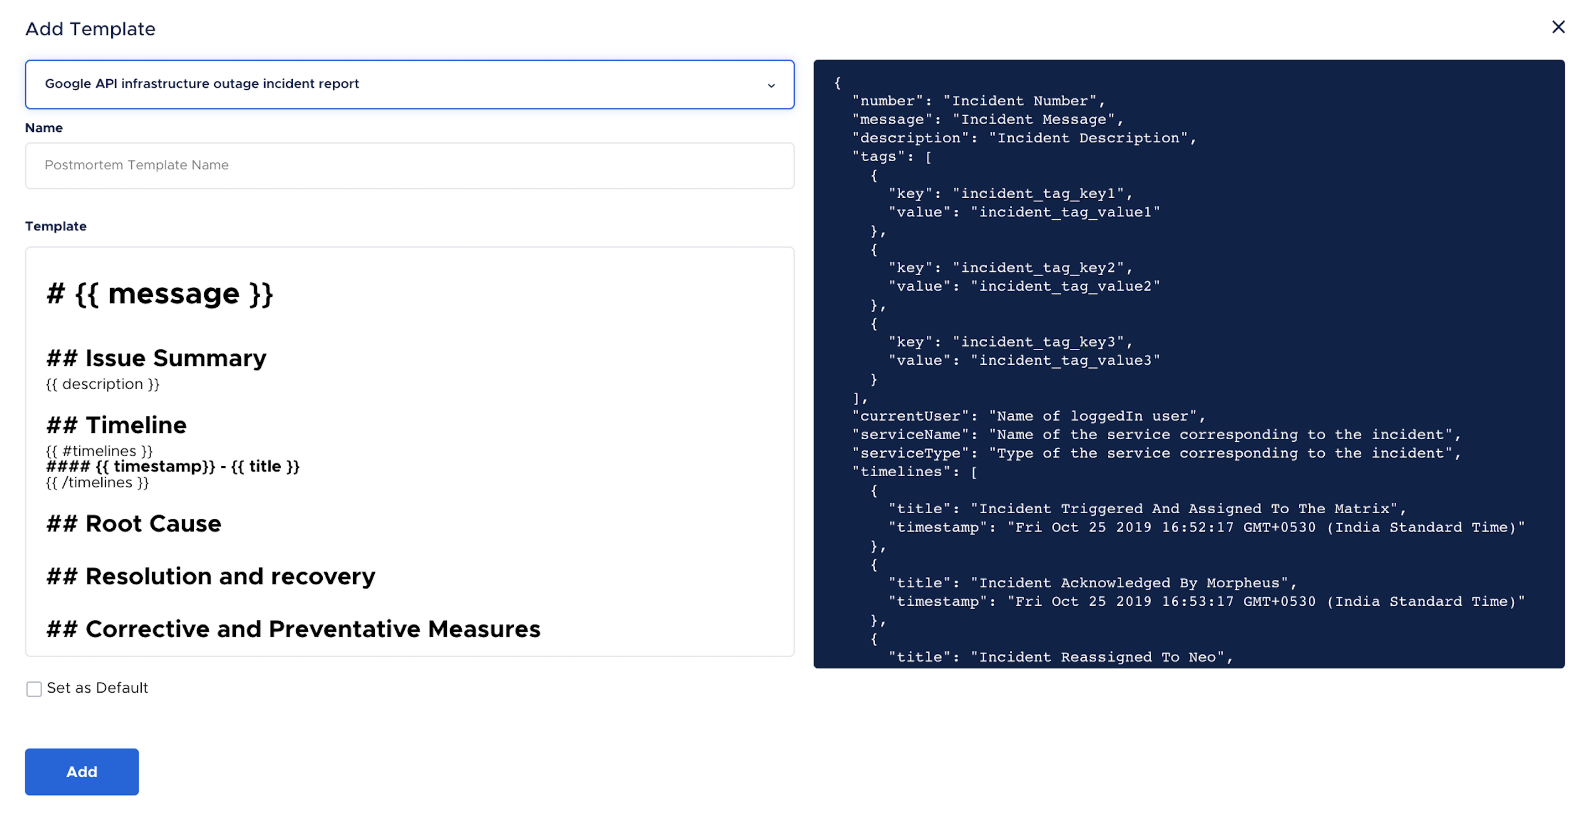The width and height of the screenshot is (1590, 815).
Task: Click the dropdown chevron arrow icon
Action: [771, 85]
